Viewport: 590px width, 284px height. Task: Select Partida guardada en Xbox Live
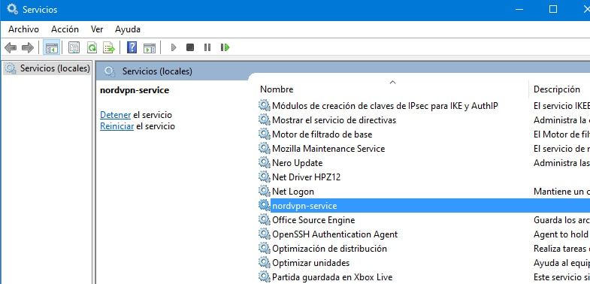pyautogui.click(x=332, y=277)
